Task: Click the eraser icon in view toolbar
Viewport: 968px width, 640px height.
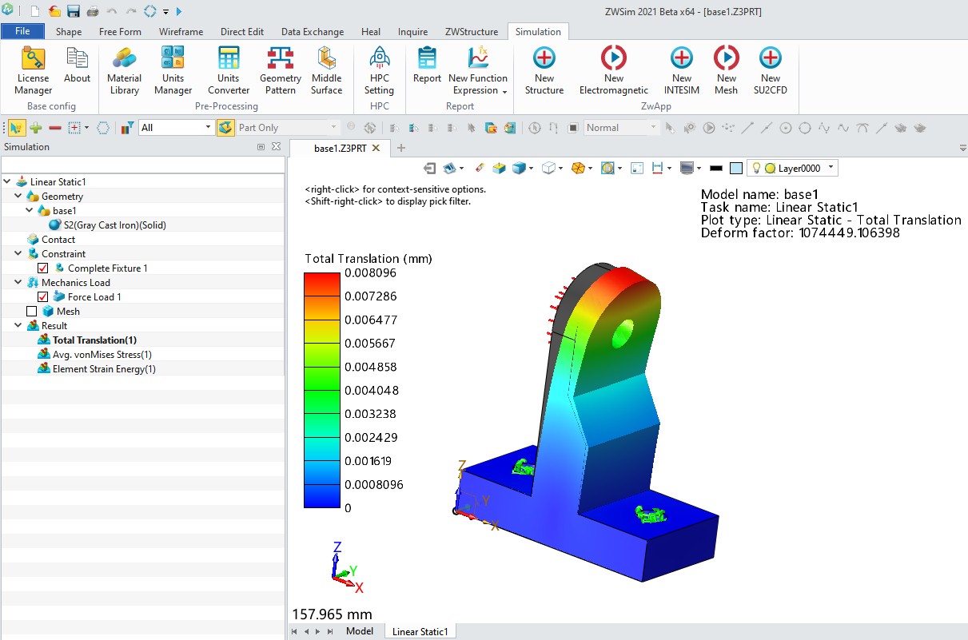Action: click(480, 168)
